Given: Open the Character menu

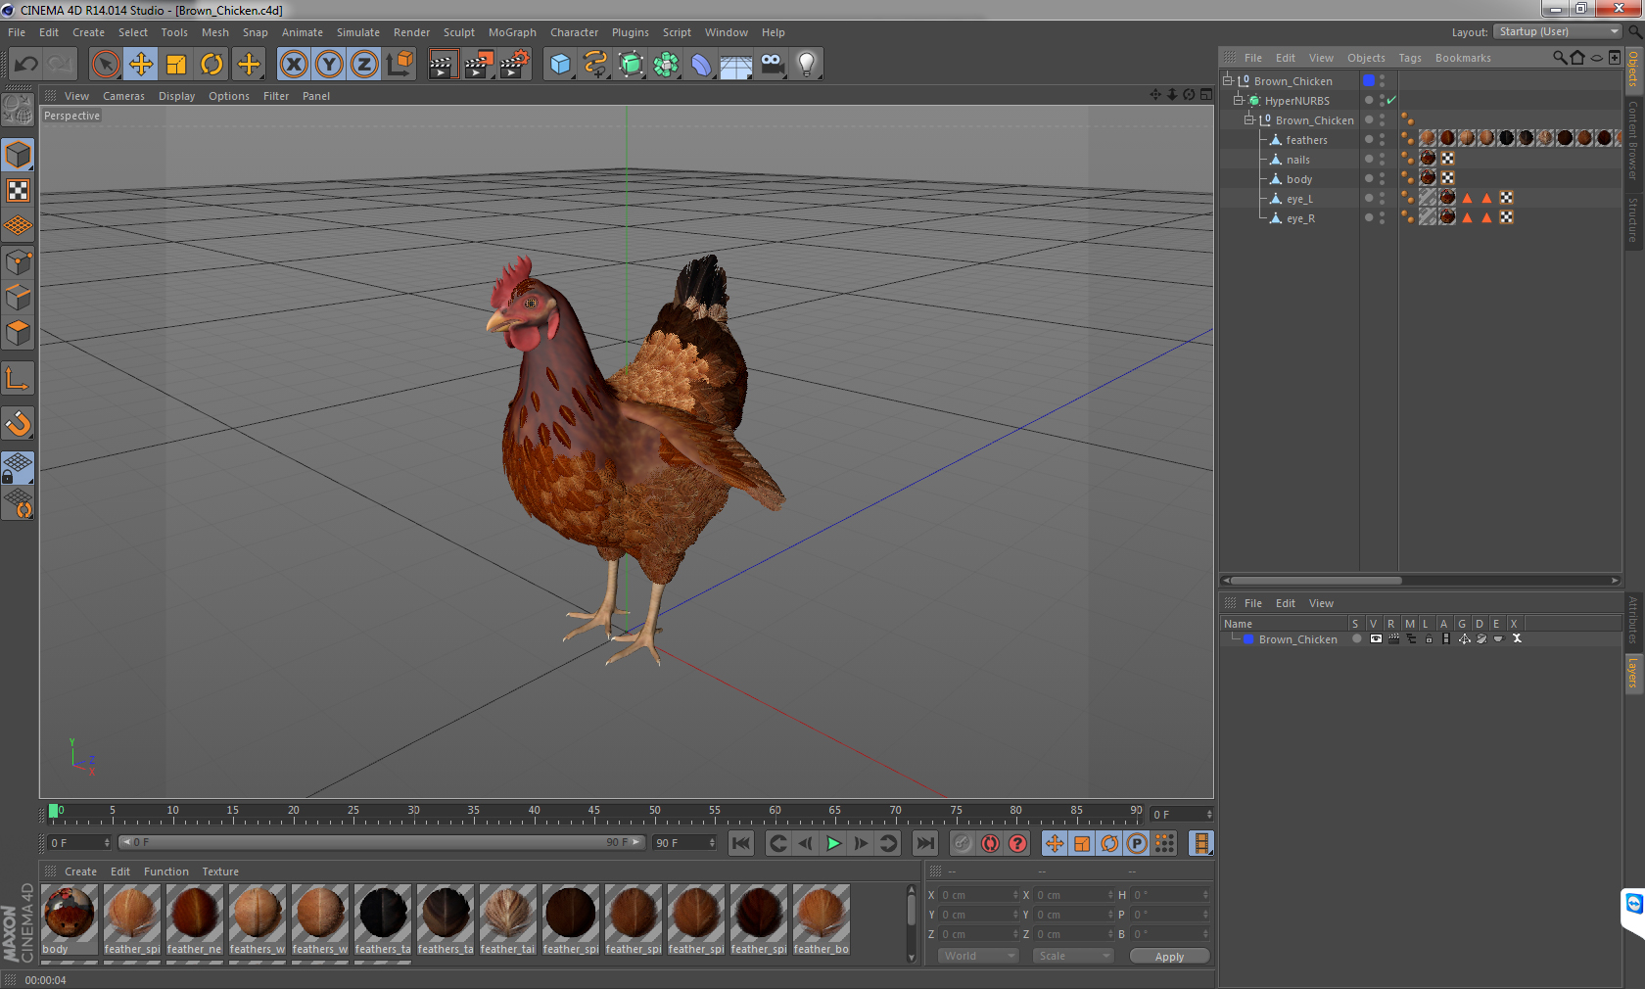Looking at the screenshot, I should [574, 32].
